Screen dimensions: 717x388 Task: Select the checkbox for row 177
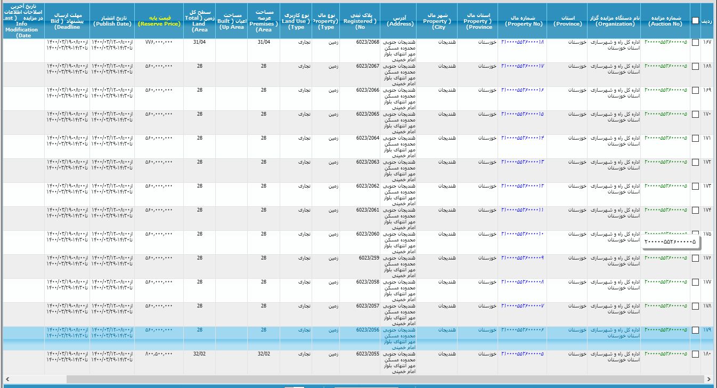point(695,282)
